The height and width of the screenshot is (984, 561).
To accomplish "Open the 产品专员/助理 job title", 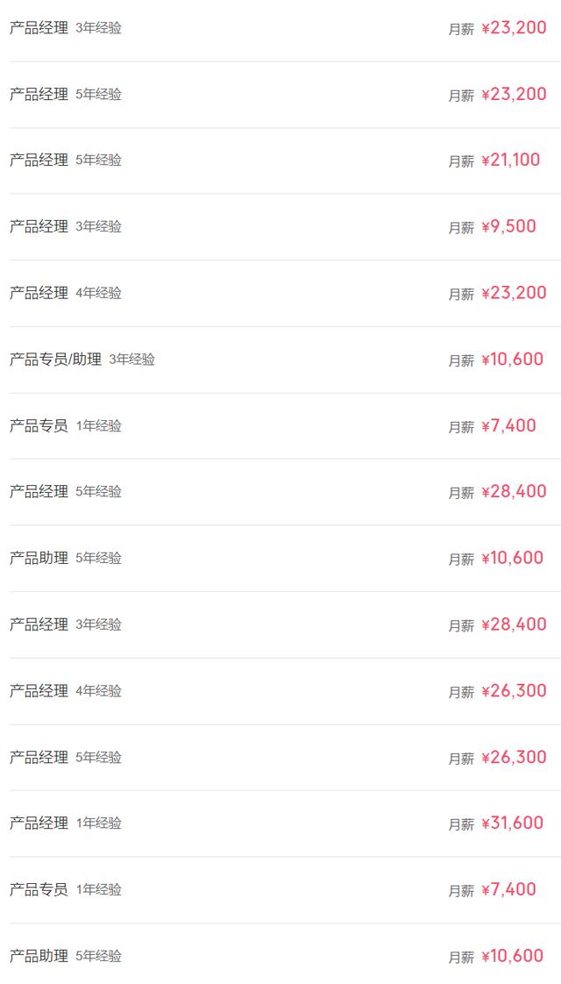I will (x=55, y=360).
